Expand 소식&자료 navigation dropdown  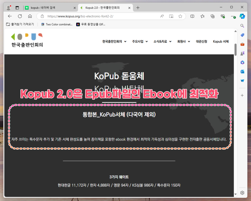[x=163, y=42]
